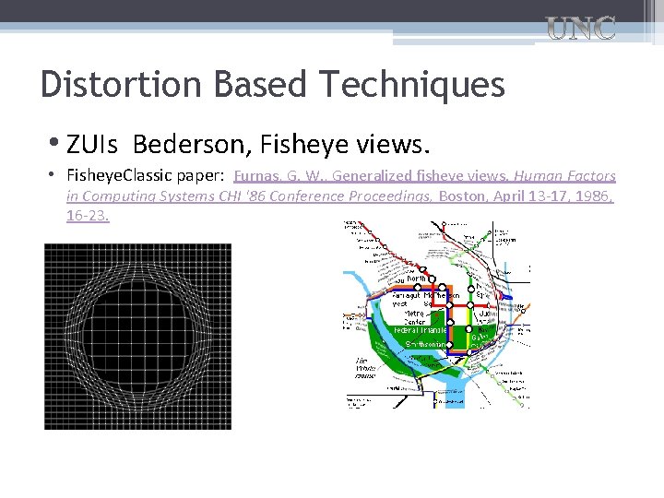Click the UNC logo in header
The width and height of the screenshot is (664, 498).
pyautogui.click(x=581, y=28)
